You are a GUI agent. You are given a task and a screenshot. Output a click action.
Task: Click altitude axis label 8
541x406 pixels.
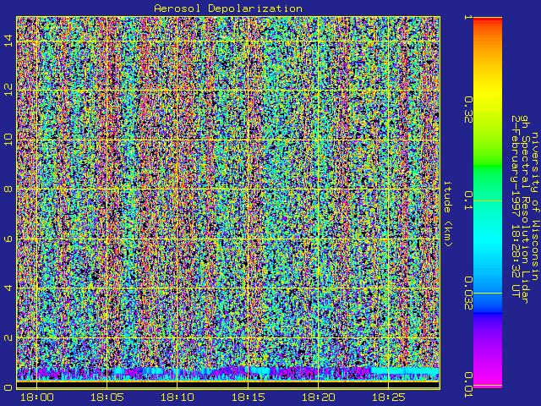click(8, 189)
